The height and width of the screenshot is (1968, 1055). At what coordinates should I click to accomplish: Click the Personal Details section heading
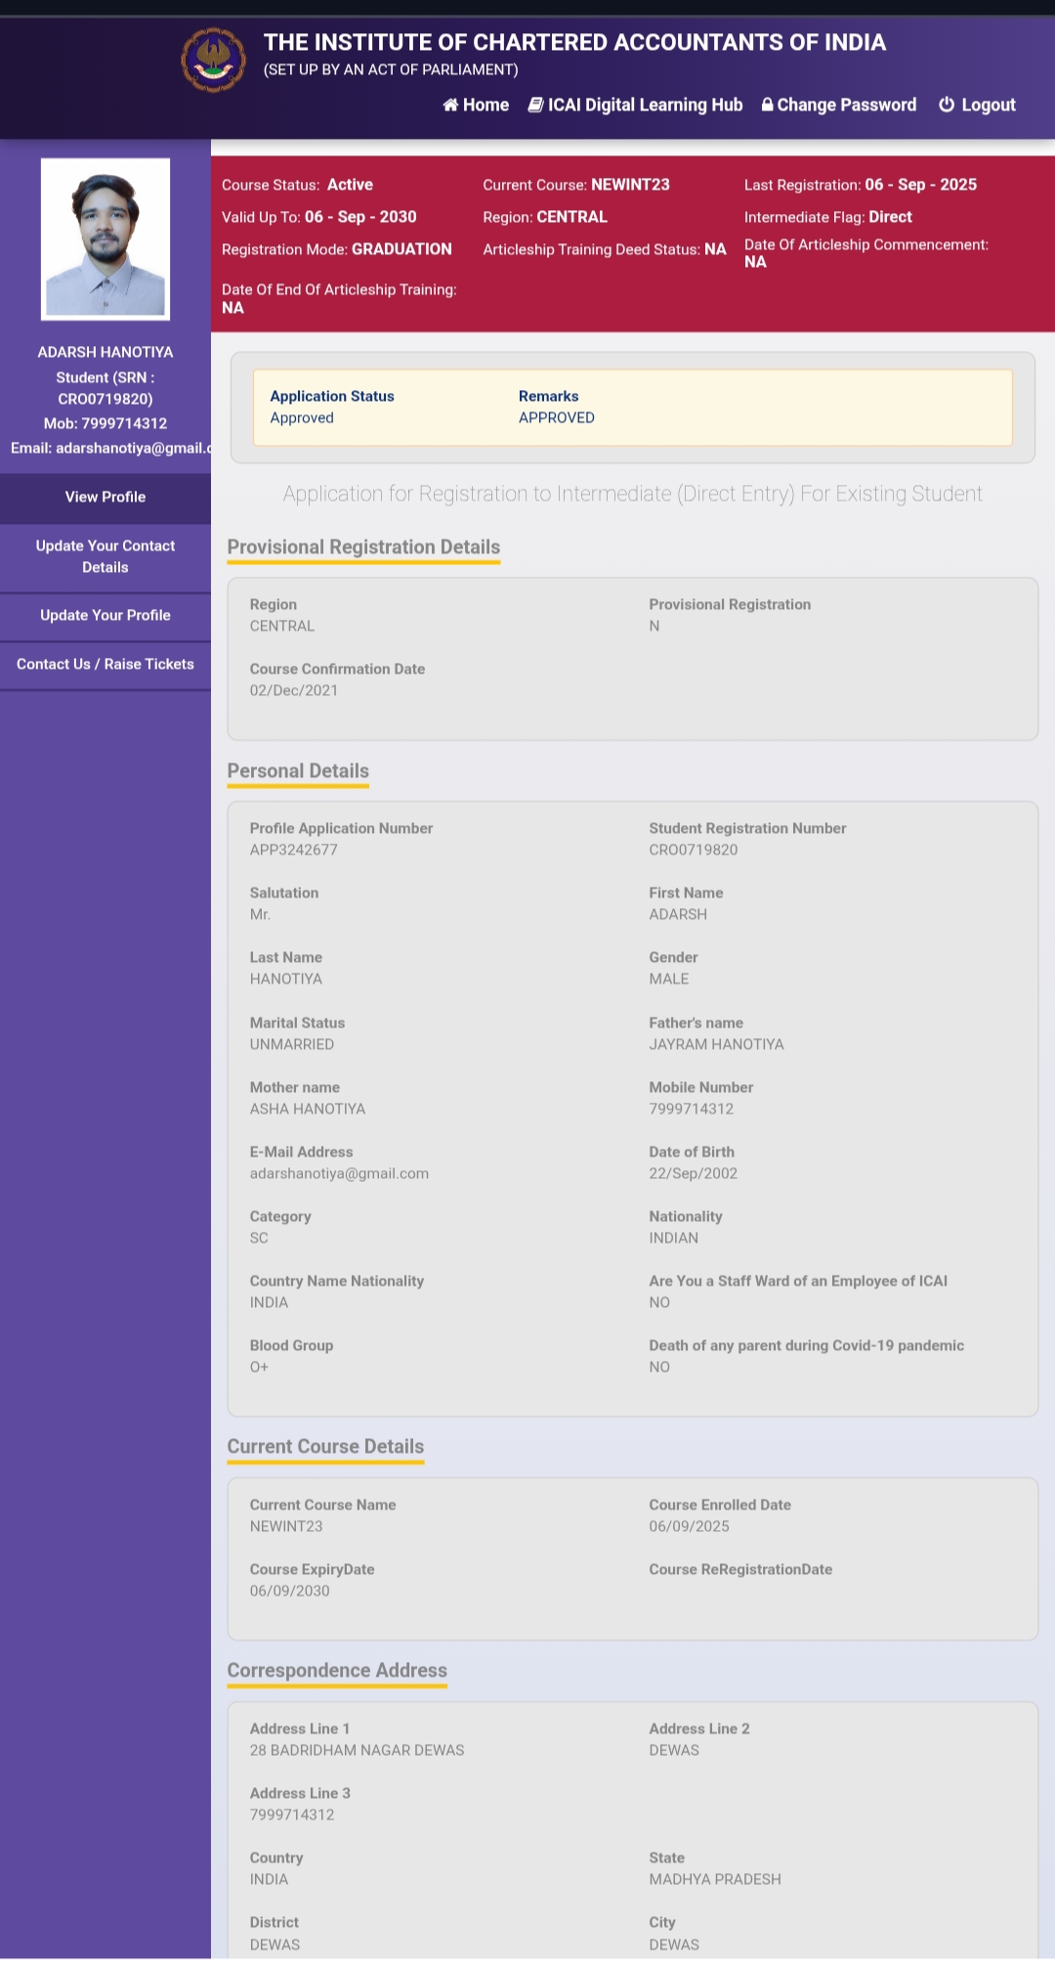298,771
